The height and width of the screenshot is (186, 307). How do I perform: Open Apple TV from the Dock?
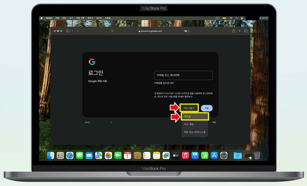click(x=176, y=156)
